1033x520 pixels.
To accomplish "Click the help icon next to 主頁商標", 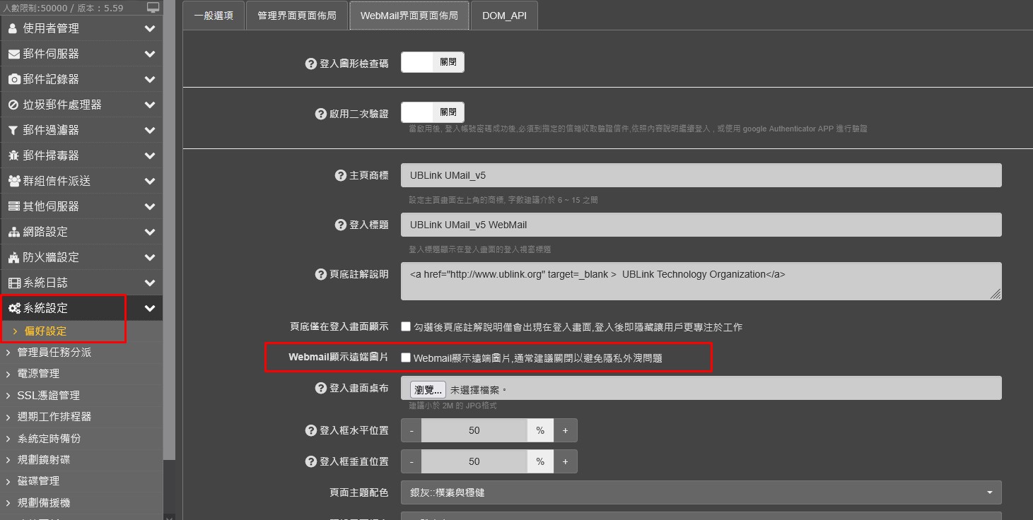I will point(340,175).
